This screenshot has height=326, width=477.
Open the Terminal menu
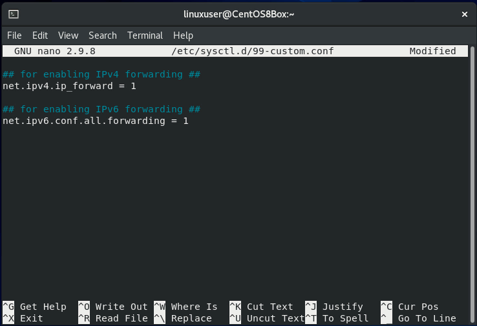145,36
